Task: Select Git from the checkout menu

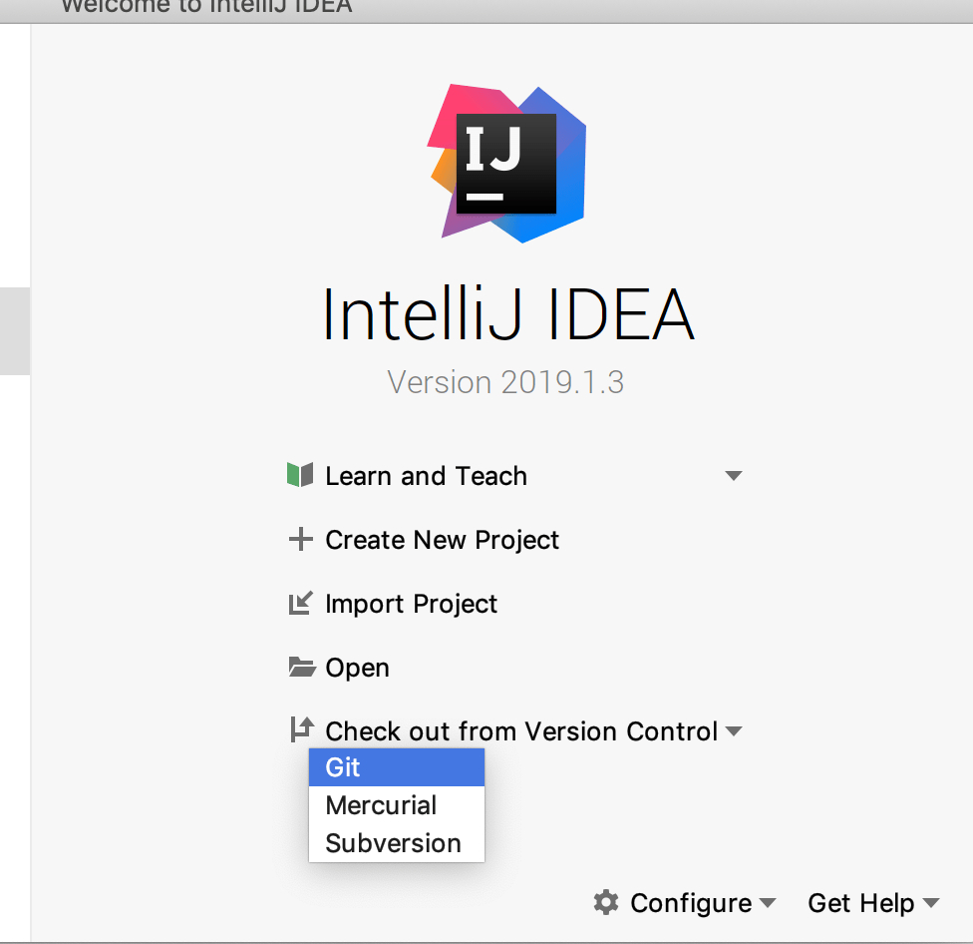Action: 396,767
